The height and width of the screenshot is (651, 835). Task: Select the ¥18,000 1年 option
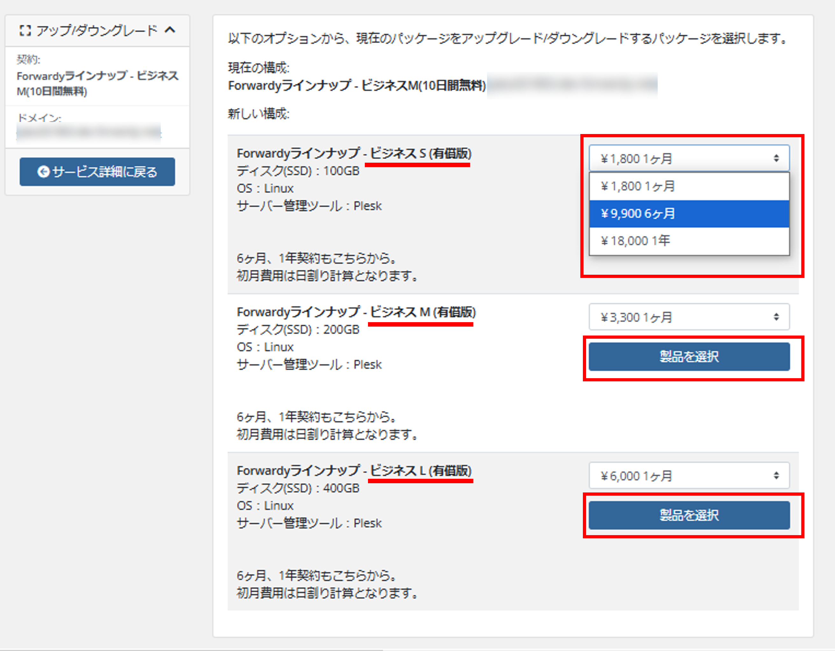[x=689, y=241]
